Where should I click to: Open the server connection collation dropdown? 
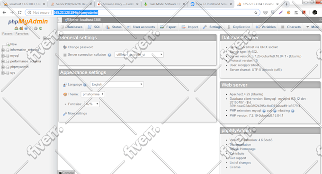coord(139,55)
